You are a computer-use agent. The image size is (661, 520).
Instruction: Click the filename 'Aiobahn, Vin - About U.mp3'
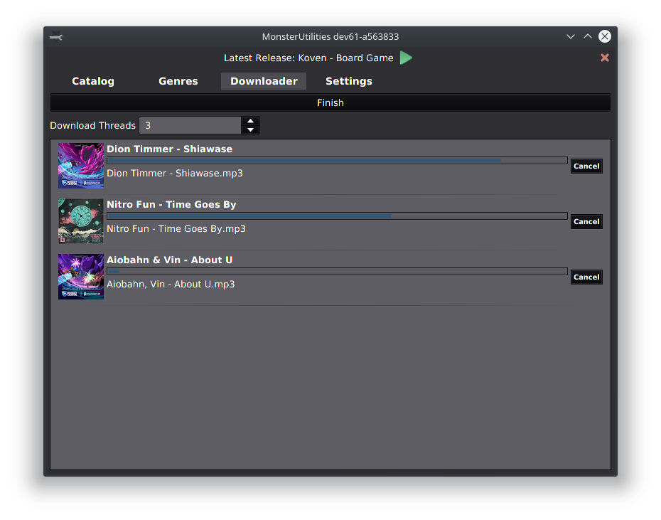(171, 285)
